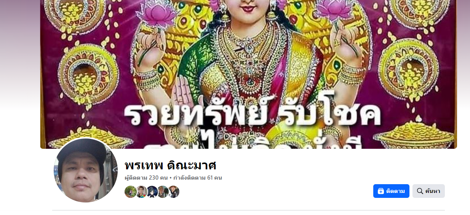The height and width of the screenshot is (215, 470).
Task: Open the ผู้ติดตาม 230 คน followers list
Action: (x=146, y=178)
